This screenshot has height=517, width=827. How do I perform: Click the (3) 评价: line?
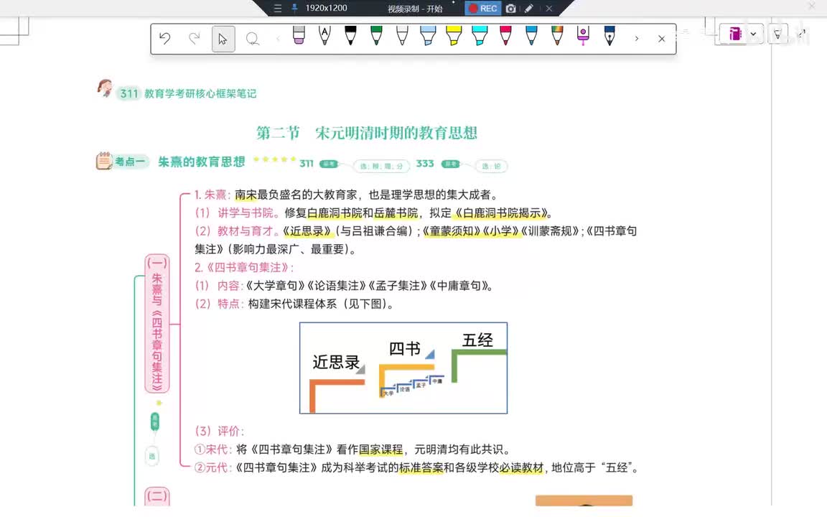pyautogui.click(x=220, y=431)
